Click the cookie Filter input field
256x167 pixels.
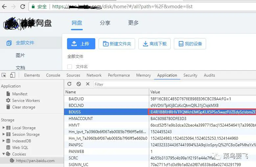point(175,84)
